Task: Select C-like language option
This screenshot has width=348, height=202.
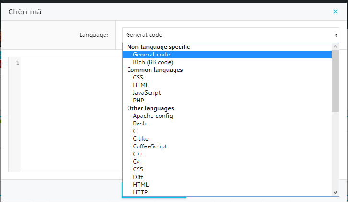Action: point(140,139)
